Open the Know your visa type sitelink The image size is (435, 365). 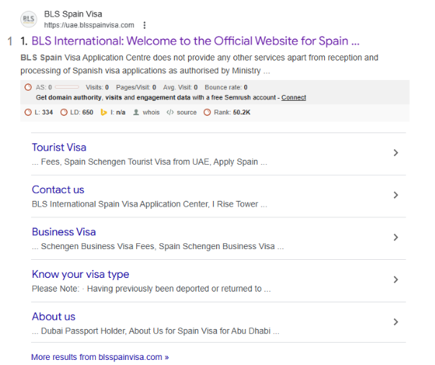click(x=81, y=274)
